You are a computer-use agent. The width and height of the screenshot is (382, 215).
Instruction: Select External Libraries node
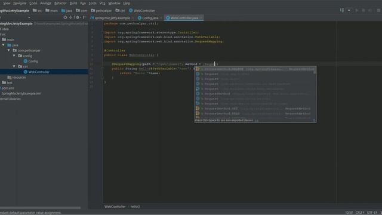coord(11,99)
